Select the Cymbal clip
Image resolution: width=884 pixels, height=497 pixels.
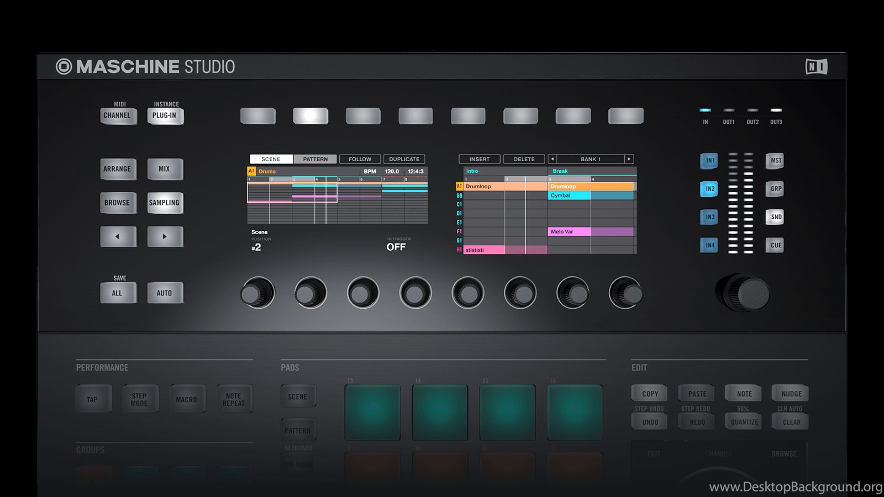591,195
